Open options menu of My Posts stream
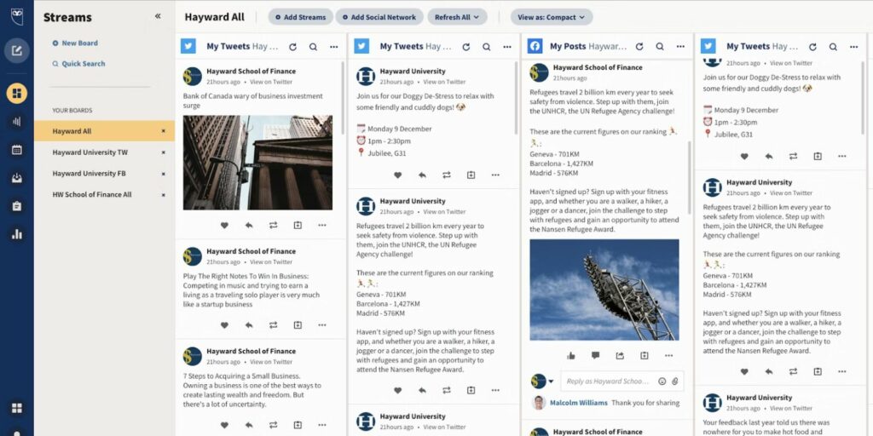The image size is (873, 436). (x=680, y=47)
